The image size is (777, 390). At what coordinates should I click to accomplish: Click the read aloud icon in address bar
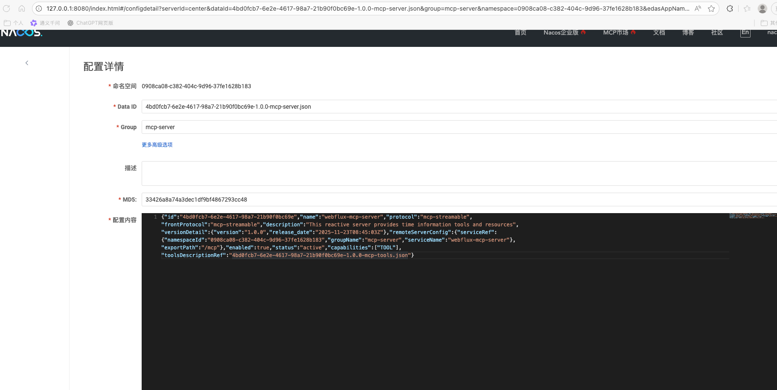[x=698, y=9]
